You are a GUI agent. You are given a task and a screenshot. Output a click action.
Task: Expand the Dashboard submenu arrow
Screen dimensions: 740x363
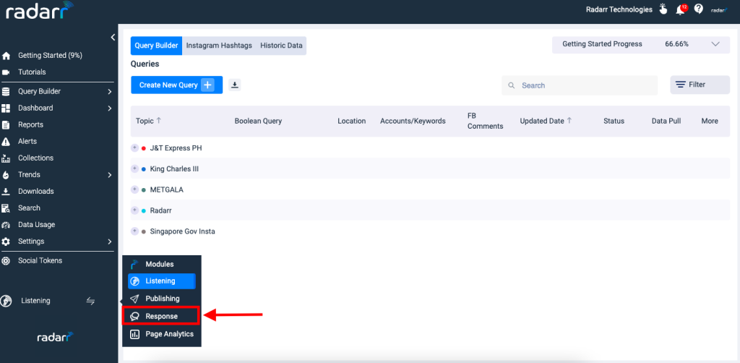[x=110, y=108]
